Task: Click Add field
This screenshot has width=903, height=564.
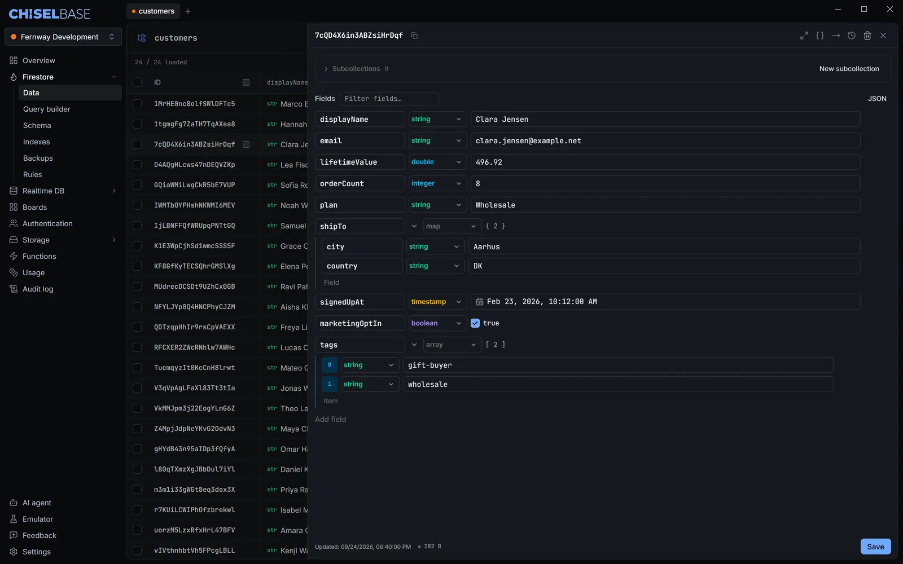Action: [x=331, y=419]
